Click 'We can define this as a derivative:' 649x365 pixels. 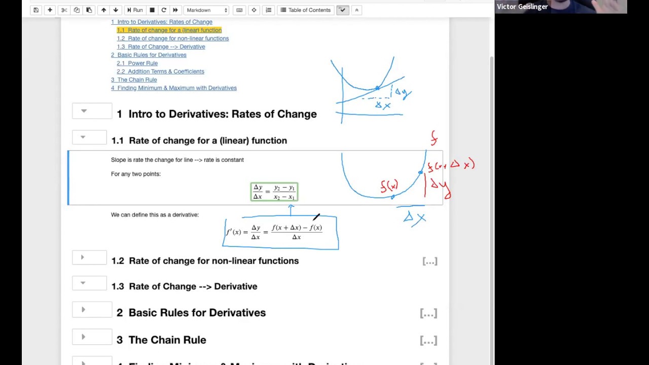tap(155, 215)
